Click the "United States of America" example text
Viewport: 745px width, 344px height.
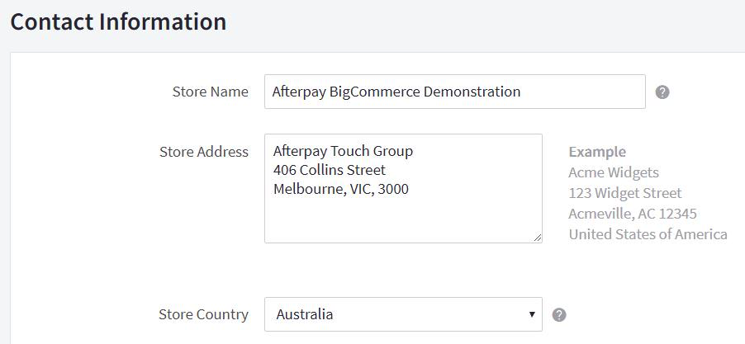tap(648, 234)
